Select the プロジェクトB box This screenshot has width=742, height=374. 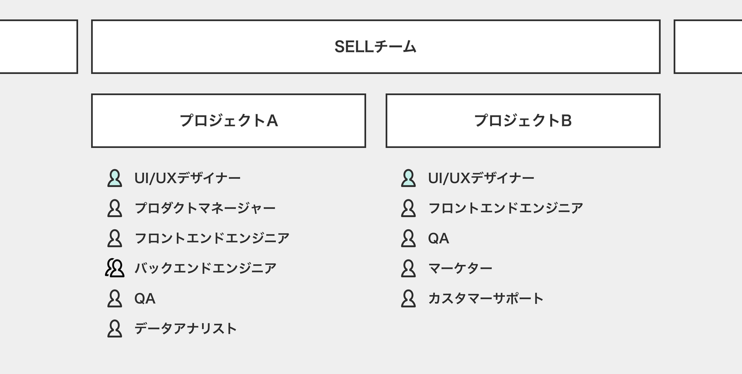[x=522, y=121]
